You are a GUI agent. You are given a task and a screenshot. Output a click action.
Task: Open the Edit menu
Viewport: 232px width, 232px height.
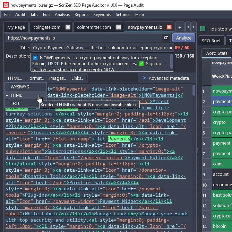[46, 15]
